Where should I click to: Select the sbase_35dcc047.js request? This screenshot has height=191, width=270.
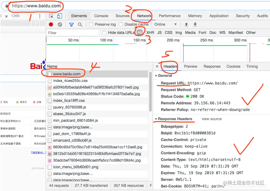pyautogui.click(x=97, y=114)
